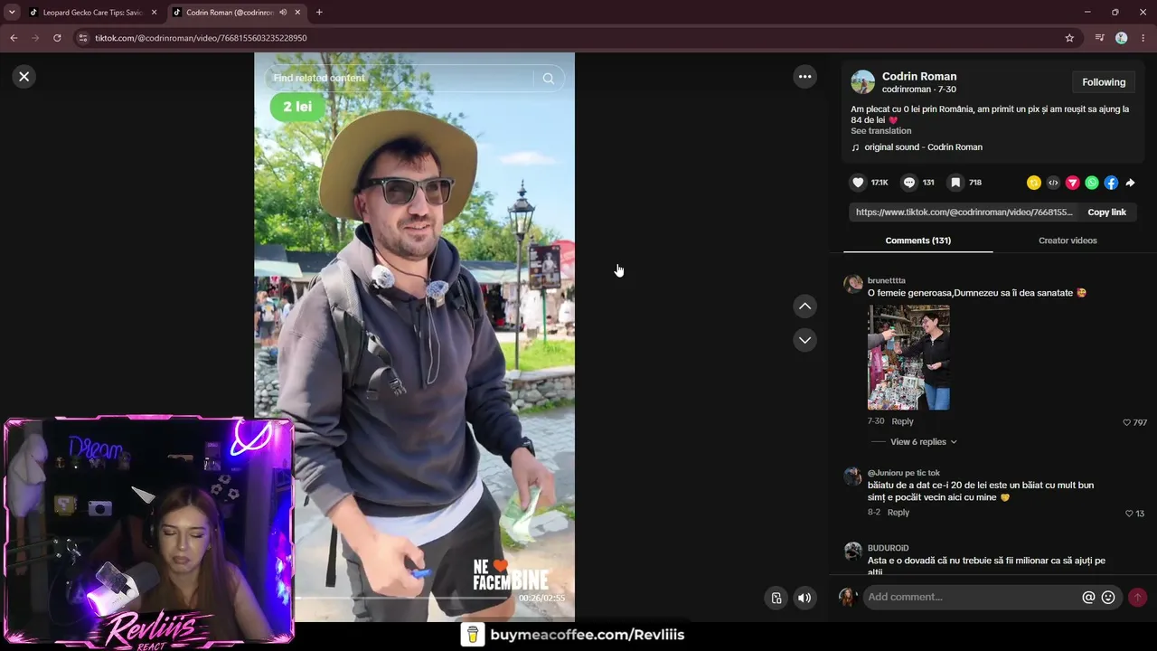Open the browser tab search dropdown
1157x651 pixels.
(x=12, y=12)
